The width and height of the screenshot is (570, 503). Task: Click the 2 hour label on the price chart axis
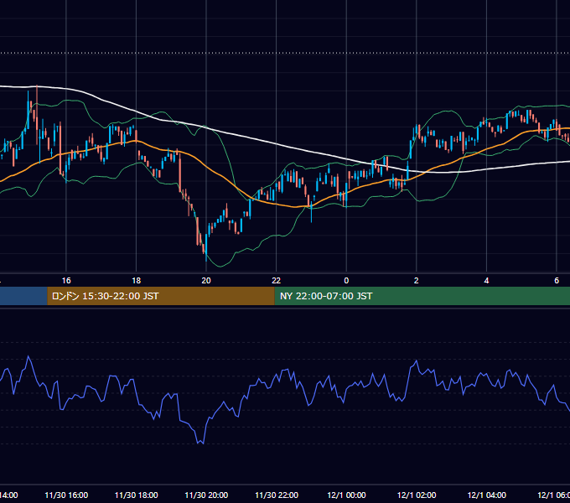pyautogui.click(x=417, y=281)
